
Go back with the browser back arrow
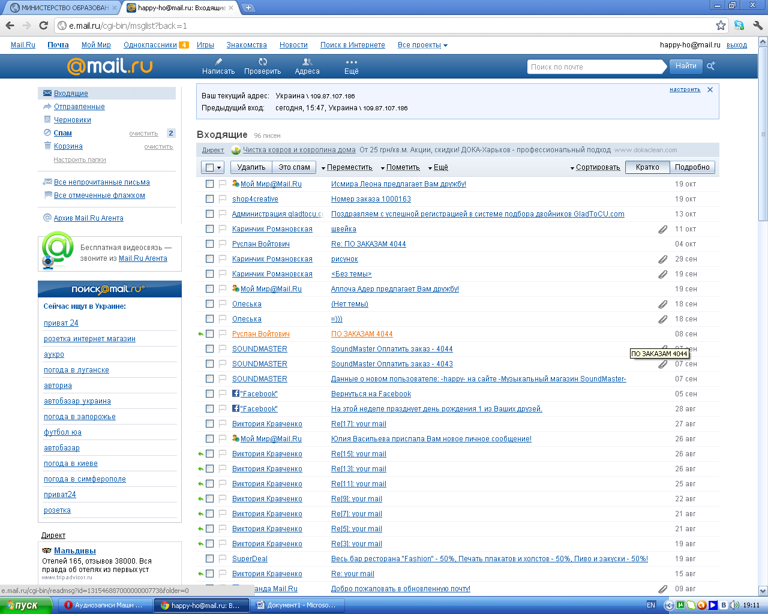pyautogui.click(x=10, y=25)
